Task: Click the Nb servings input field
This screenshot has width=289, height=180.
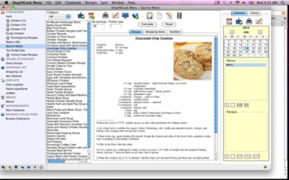Action: click(x=98, y=26)
